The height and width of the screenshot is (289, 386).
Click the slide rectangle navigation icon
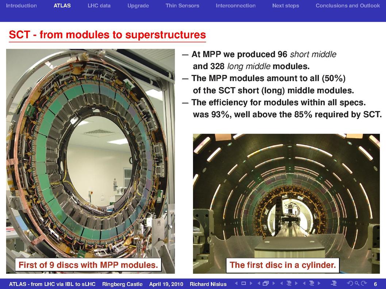point(244,283)
